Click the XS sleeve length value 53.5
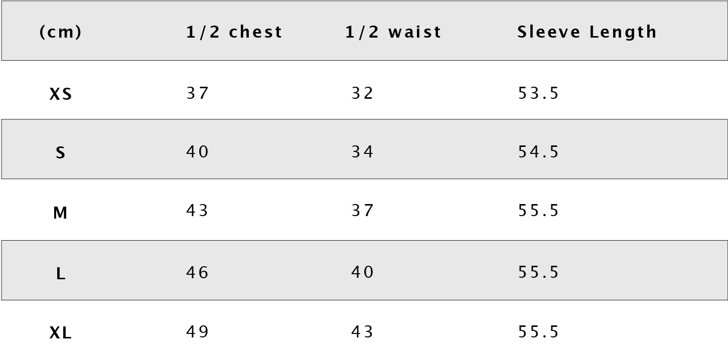Viewport: 728px width, 362px height. 538,93
